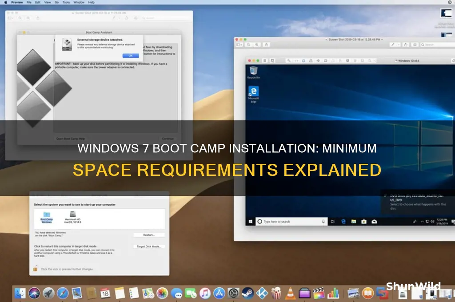Click Windows search box "Type here to search"

(x=291, y=222)
